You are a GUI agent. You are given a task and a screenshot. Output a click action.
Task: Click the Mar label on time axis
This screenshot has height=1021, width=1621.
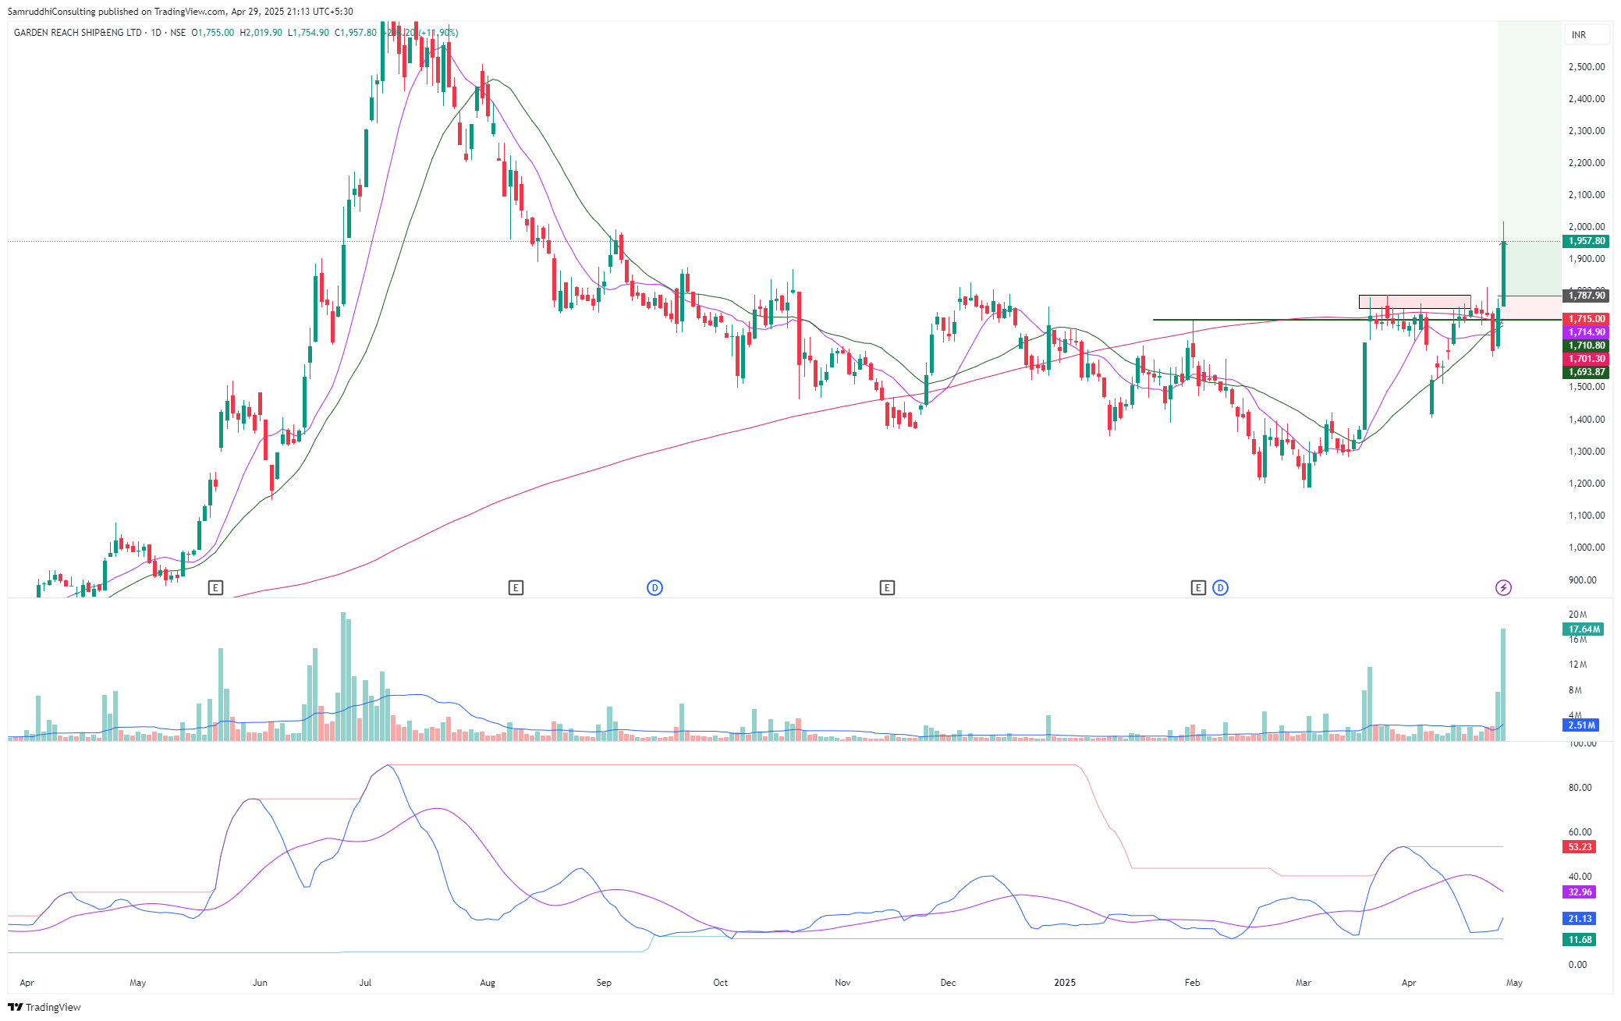pos(1304,983)
